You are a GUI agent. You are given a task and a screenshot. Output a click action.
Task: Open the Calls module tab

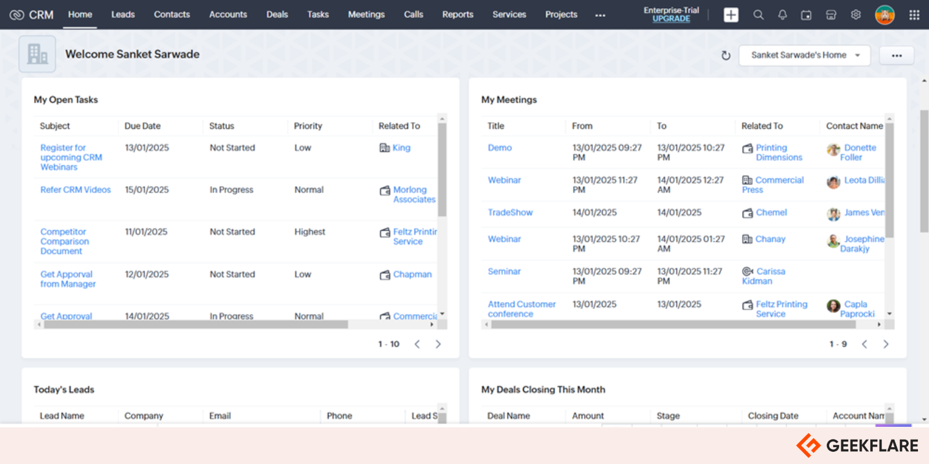[x=413, y=14]
